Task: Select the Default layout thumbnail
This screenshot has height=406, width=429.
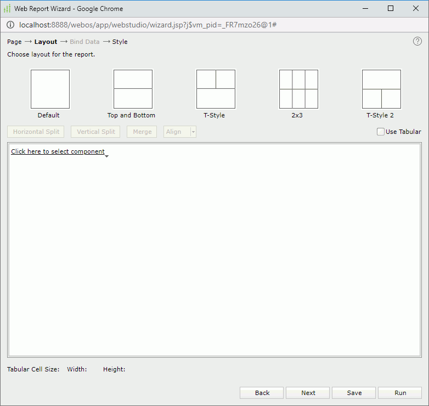Action: point(50,89)
